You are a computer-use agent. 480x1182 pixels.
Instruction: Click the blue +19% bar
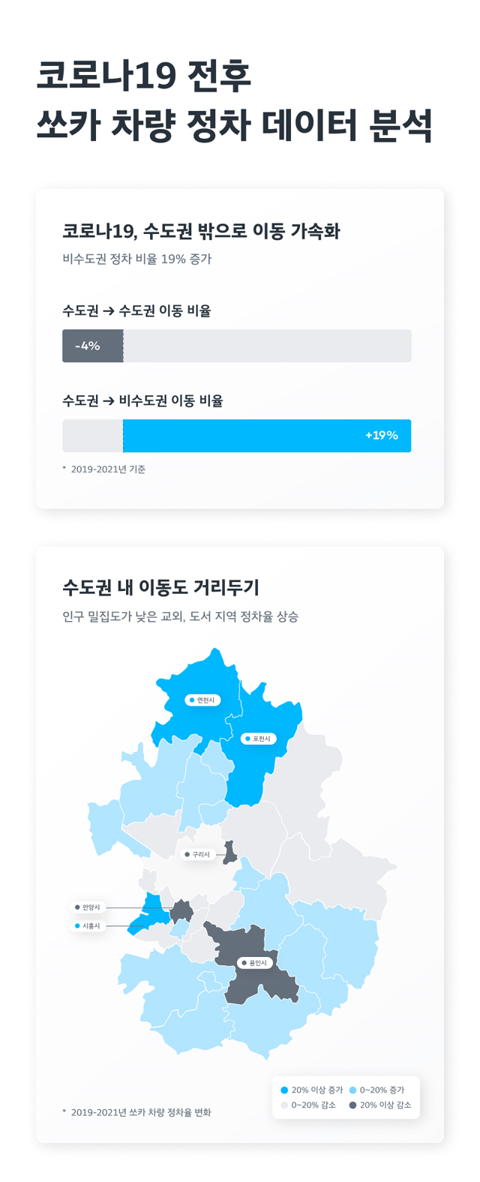(x=267, y=436)
